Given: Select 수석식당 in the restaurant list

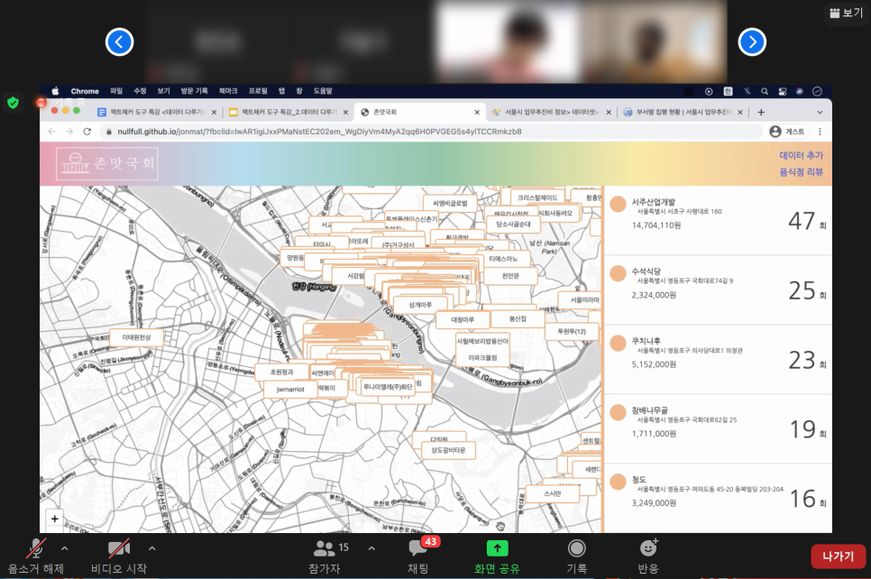Looking at the screenshot, I should [x=718, y=290].
